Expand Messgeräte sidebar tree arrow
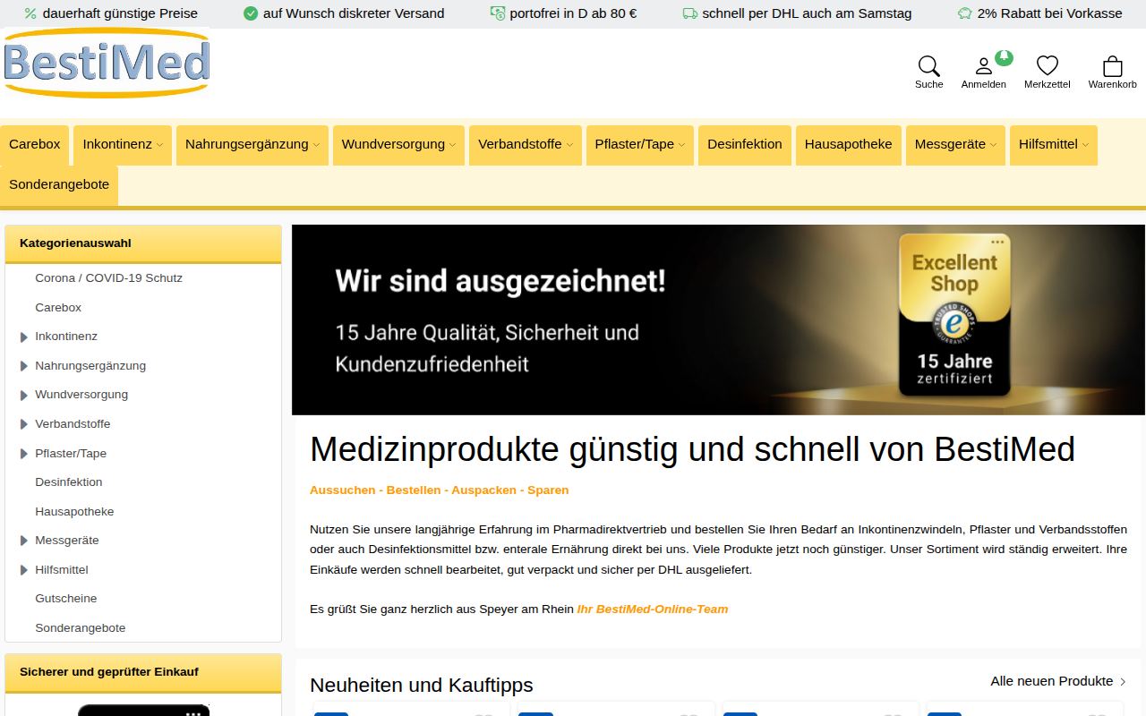 [24, 541]
